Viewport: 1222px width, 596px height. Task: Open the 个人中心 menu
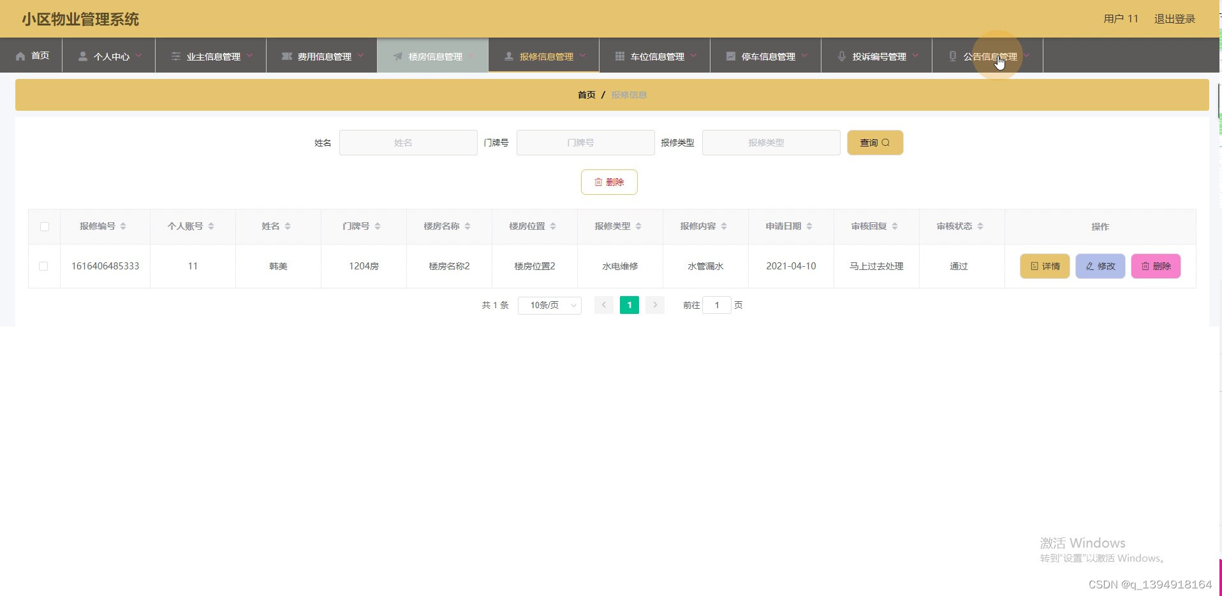109,55
